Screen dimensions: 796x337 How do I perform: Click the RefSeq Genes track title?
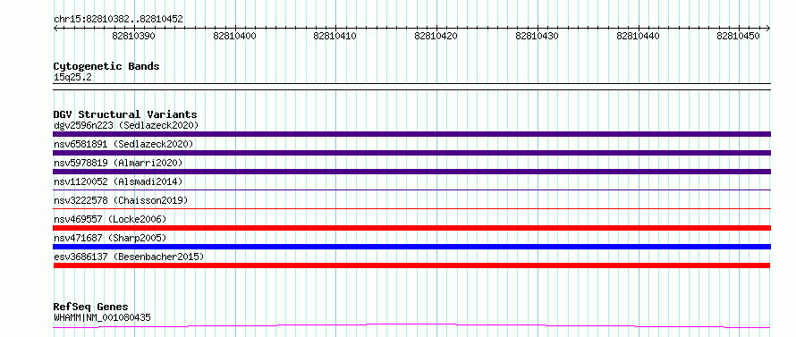[x=90, y=307]
